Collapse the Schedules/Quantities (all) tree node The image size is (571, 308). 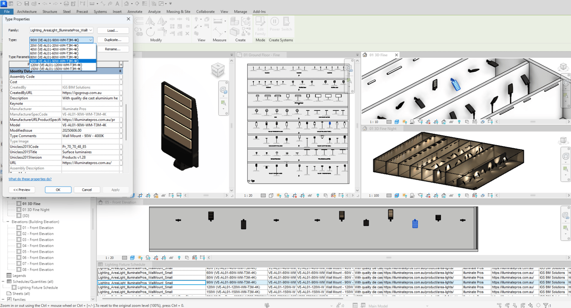tap(3, 282)
